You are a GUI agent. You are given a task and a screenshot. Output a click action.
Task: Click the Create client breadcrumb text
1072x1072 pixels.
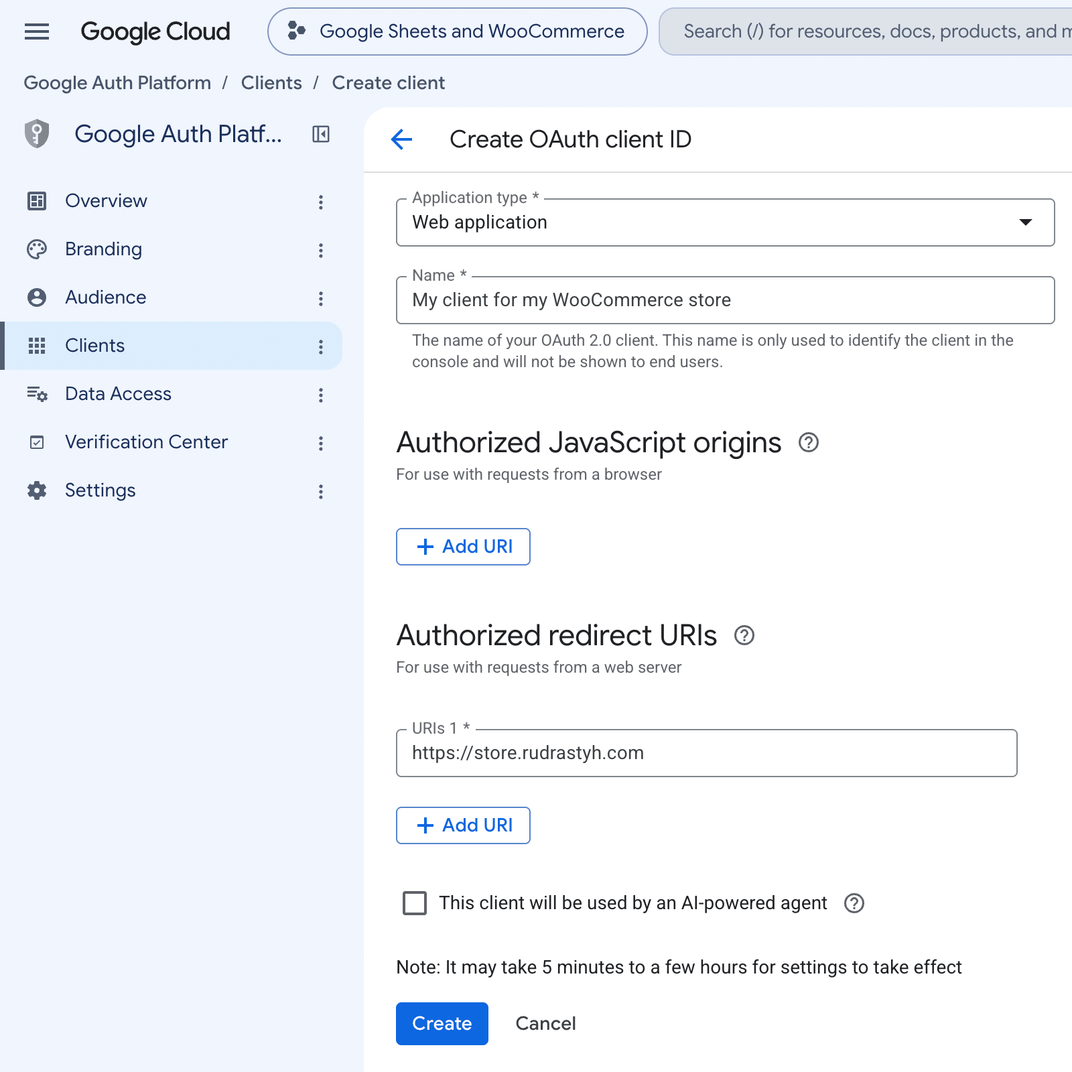pos(389,83)
